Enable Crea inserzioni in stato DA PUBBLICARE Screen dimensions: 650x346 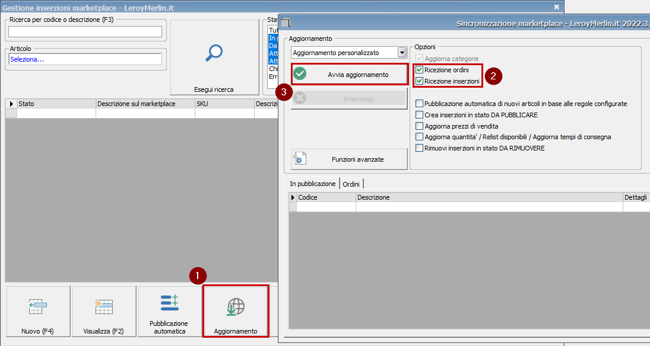(420, 115)
